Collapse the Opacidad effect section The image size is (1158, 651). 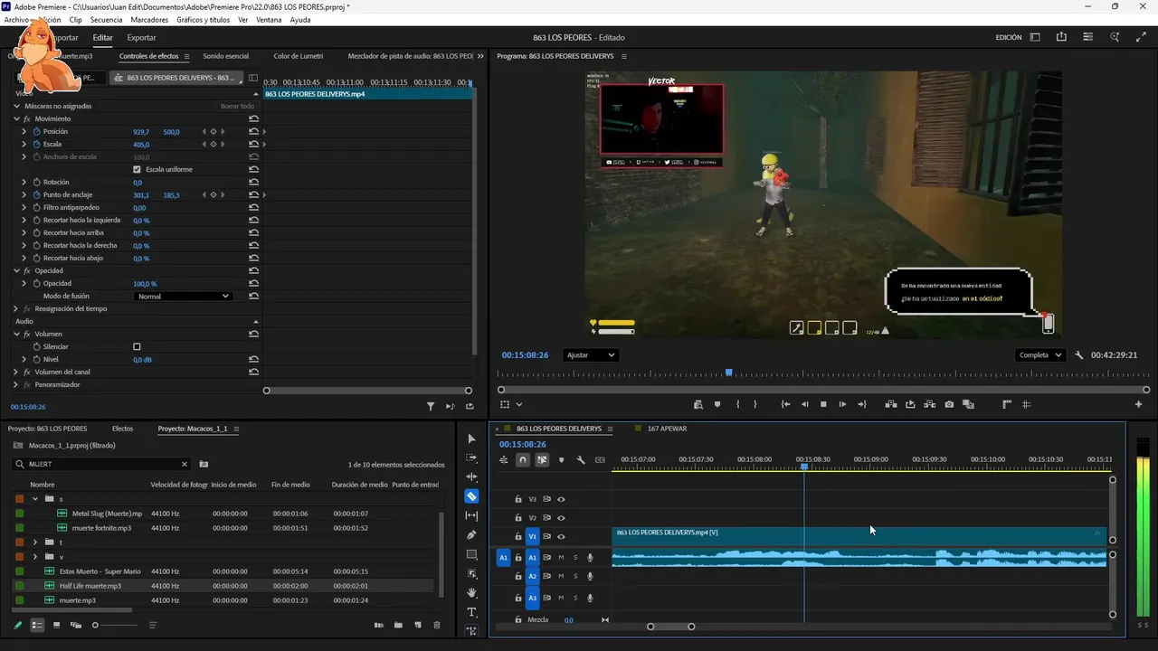(16, 271)
